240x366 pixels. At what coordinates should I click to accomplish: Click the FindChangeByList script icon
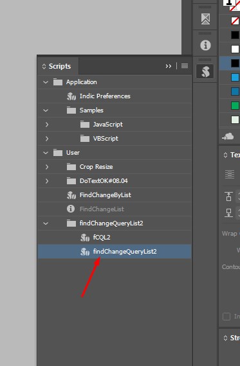coord(71,195)
